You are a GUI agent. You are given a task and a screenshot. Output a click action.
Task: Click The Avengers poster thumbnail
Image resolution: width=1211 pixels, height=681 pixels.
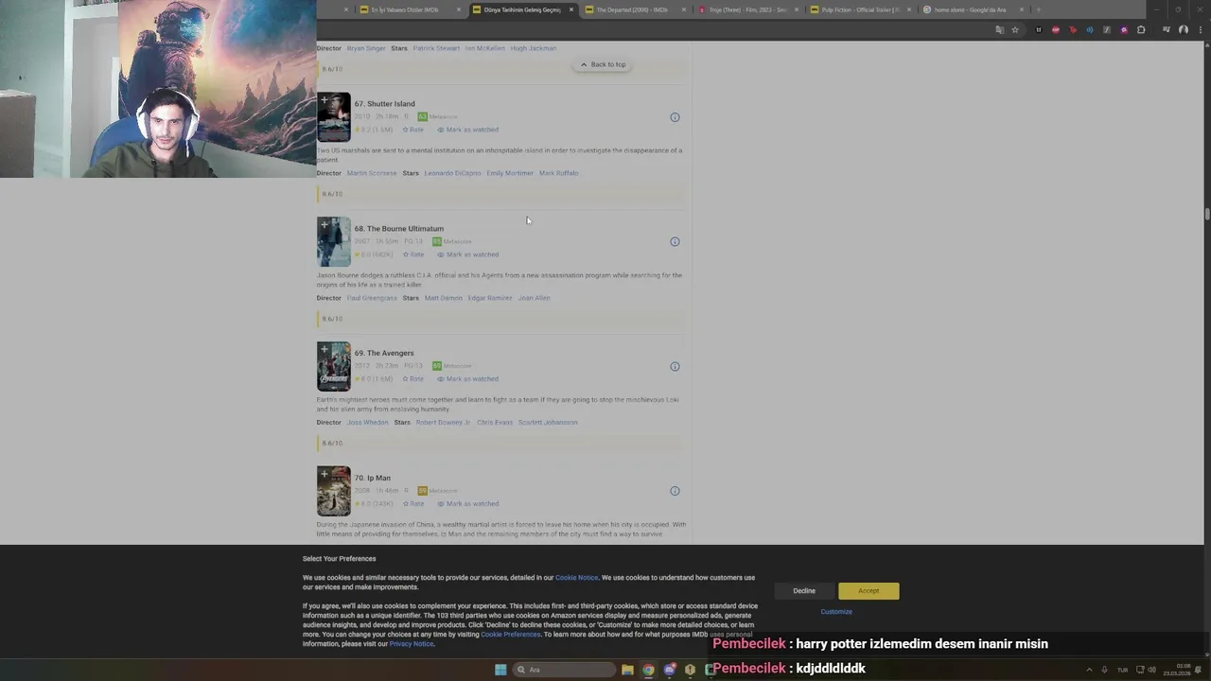pos(333,367)
